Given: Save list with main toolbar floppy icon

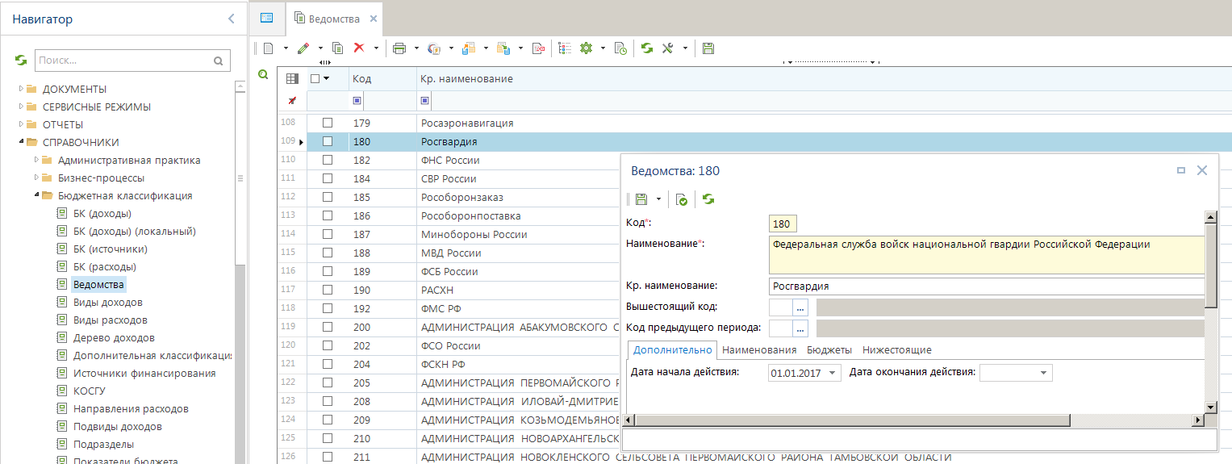Looking at the screenshot, I should 708,48.
